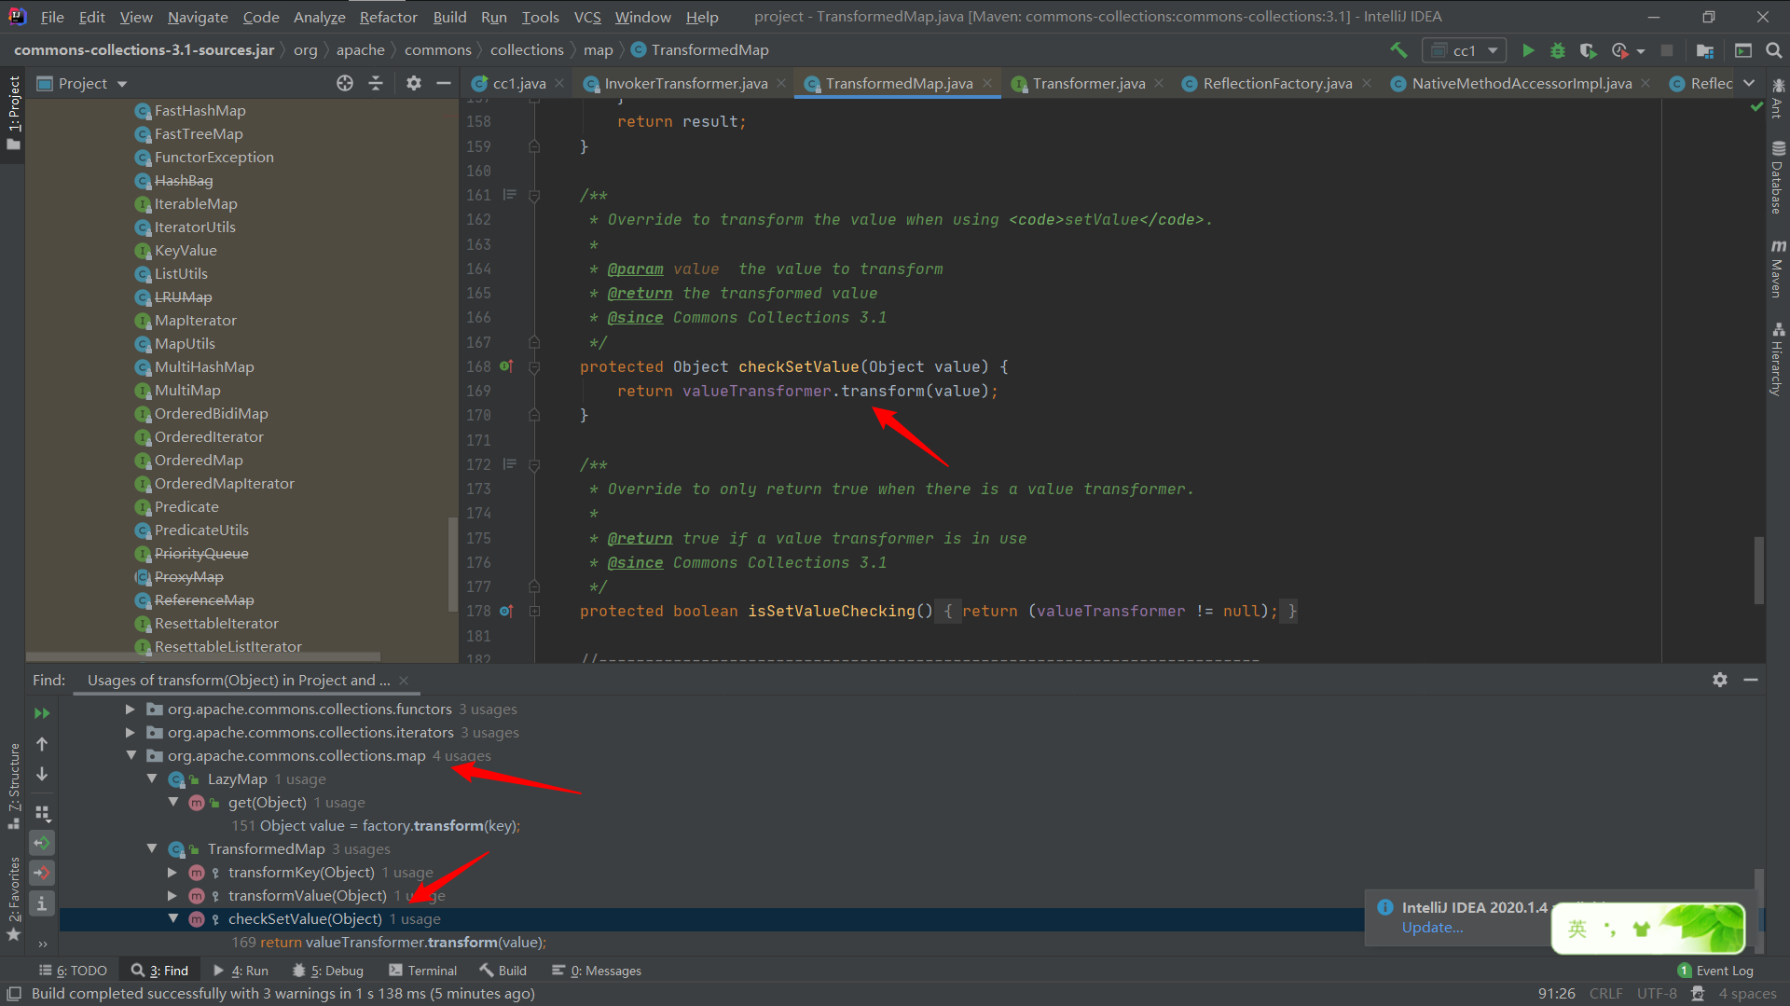Open the Database tool window

point(1778,177)
